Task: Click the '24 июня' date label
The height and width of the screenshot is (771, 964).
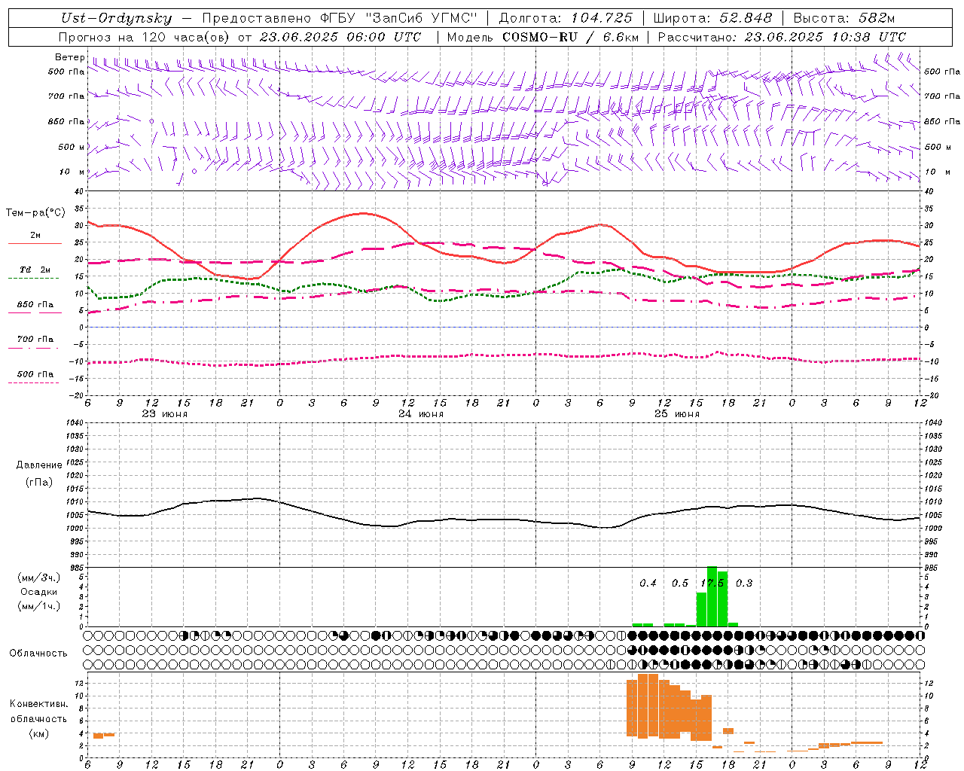Action: 421,414
